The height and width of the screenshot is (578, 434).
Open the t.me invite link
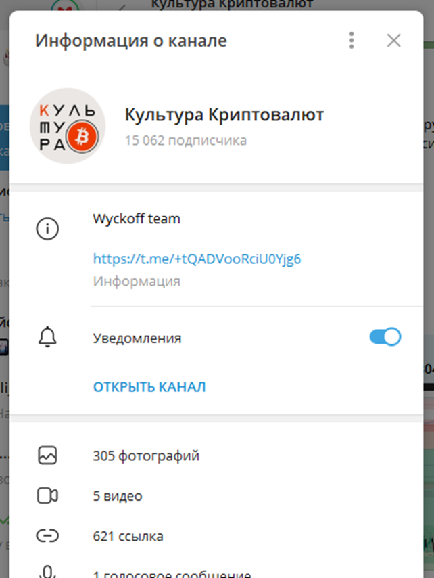pyautogui.click(x=197, y=259)
